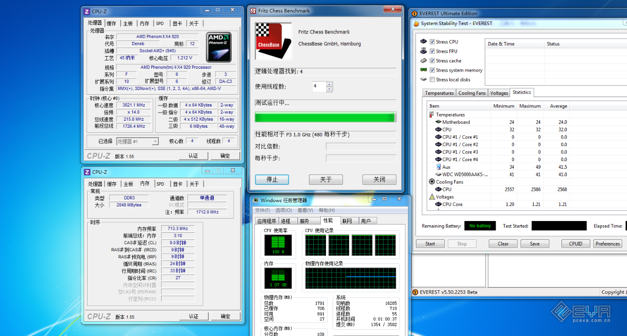Click the thread count input field showing 4
Viewport: 627px width, 336px height.
(319, 87)
